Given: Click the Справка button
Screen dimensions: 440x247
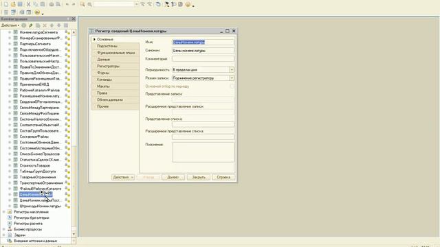Looking at the screenshot, I should (223, 177).
